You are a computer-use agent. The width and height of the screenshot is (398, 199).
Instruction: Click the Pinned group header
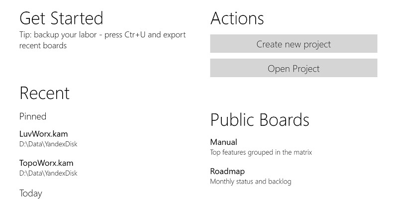pos(33,116)
